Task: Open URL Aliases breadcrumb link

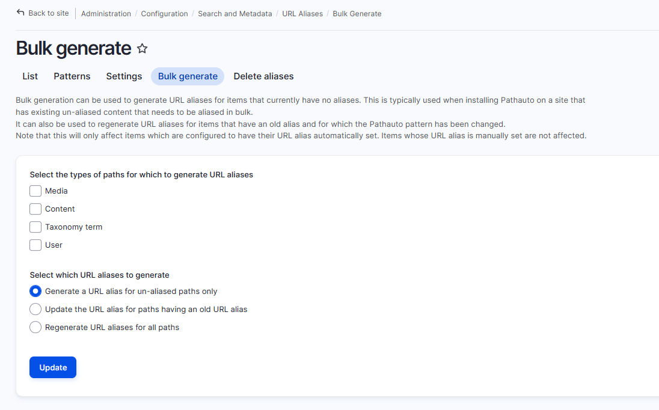Action: 302,13
